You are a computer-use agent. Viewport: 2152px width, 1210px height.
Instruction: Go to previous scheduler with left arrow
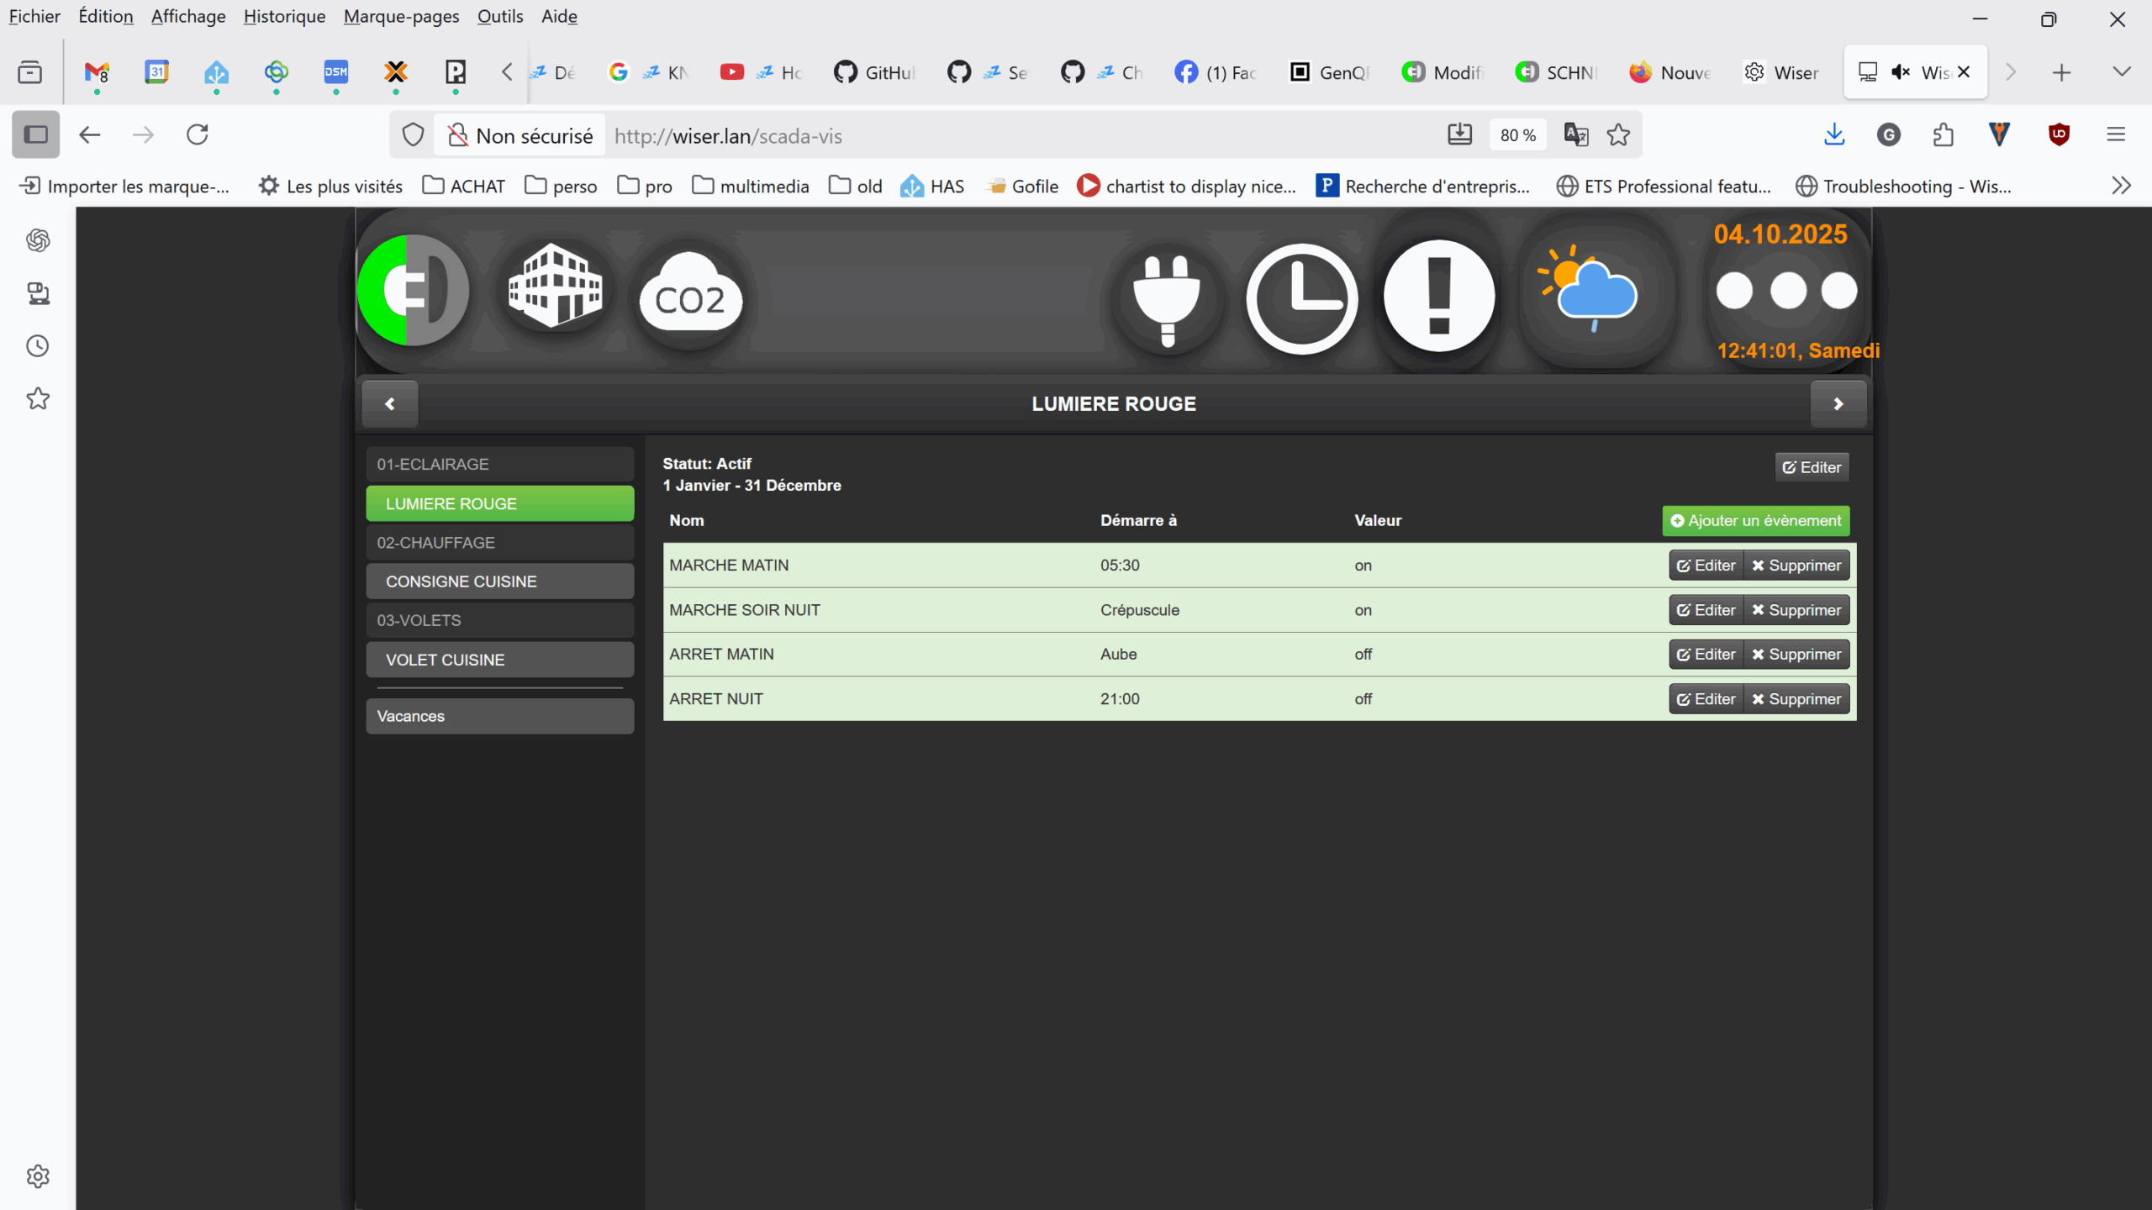(x=390, y=404)
